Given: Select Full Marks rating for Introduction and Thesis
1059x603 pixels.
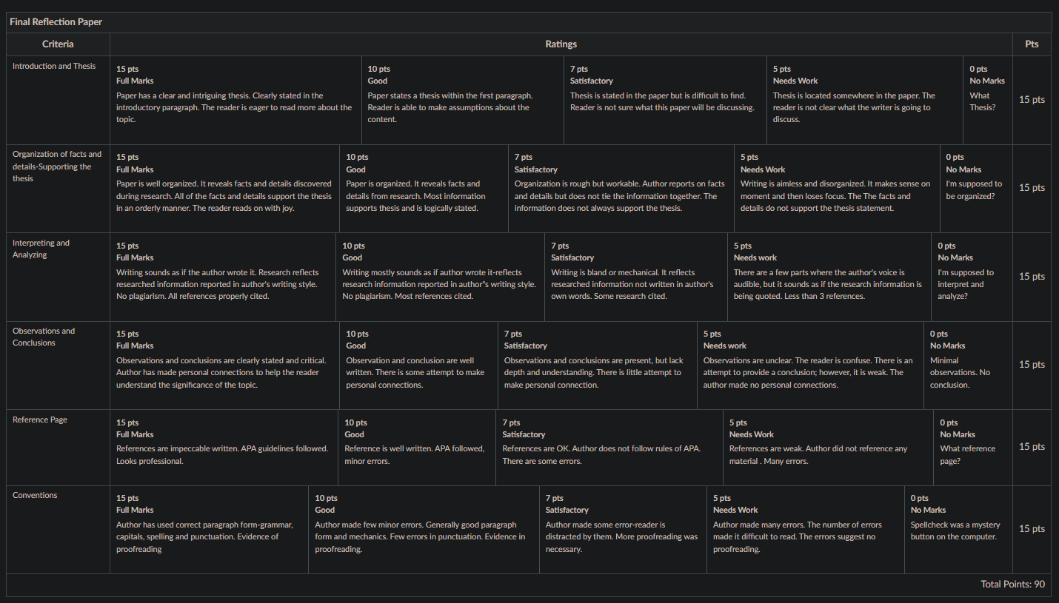Looking at the screenshot, I should click(x=235, y=100).
